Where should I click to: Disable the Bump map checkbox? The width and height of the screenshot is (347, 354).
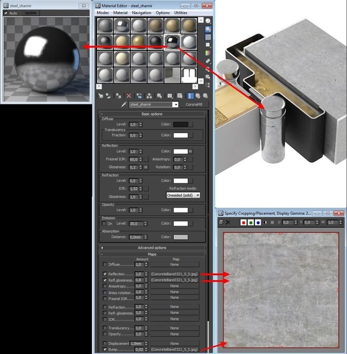point(105,349)
